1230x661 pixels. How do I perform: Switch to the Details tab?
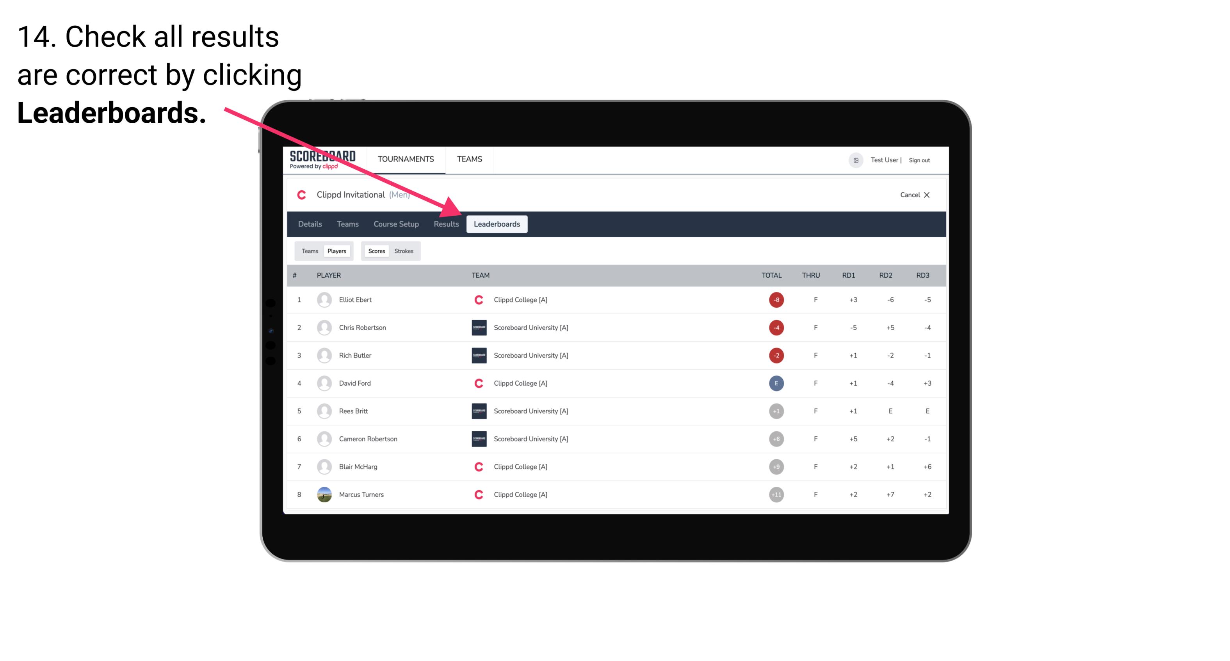(310, 224)
